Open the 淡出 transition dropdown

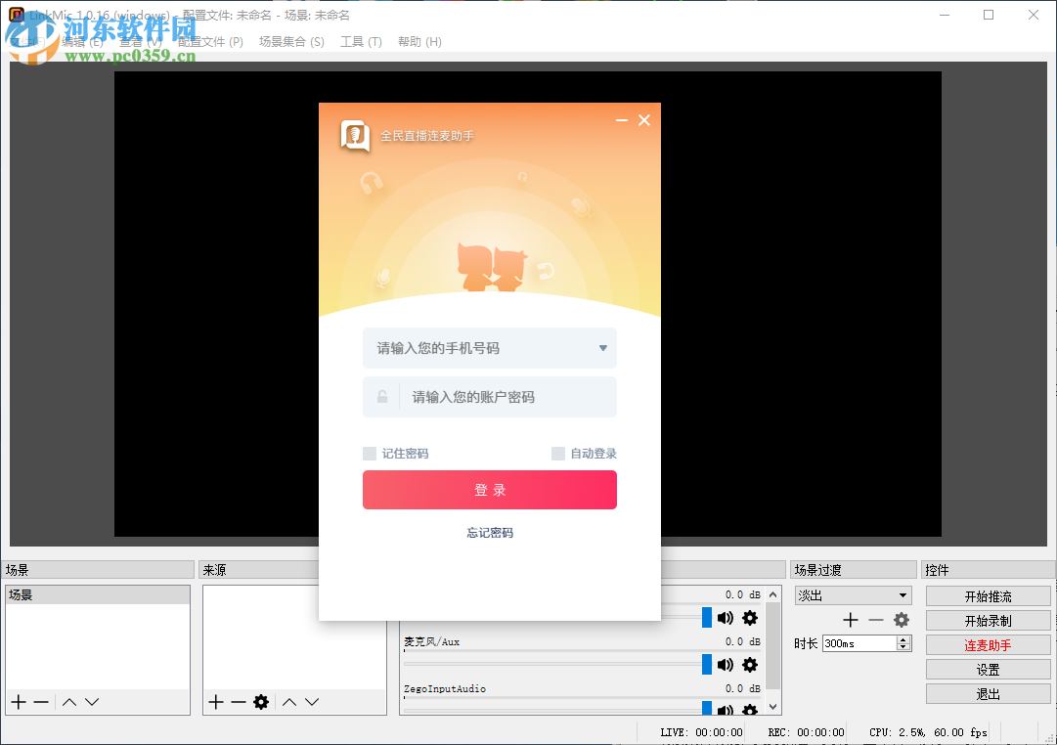[904, 594]
